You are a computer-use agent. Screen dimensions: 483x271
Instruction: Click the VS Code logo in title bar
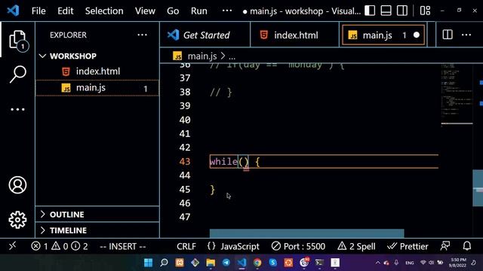point(13,11)
